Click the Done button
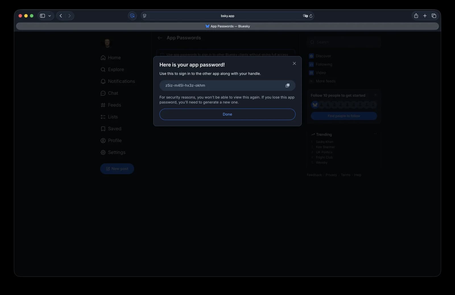Image resolution: width=455 pixels, height=295 pixels. click(x=227, y=114)
